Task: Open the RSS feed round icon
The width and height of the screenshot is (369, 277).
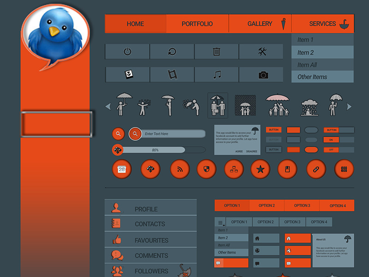Action: (x=180, y=169)
